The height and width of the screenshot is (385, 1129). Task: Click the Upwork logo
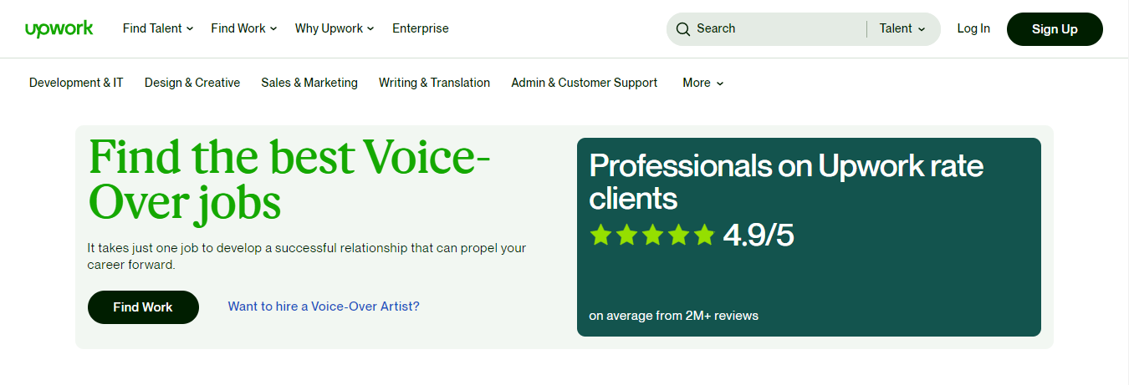click(x=59, y=28)
